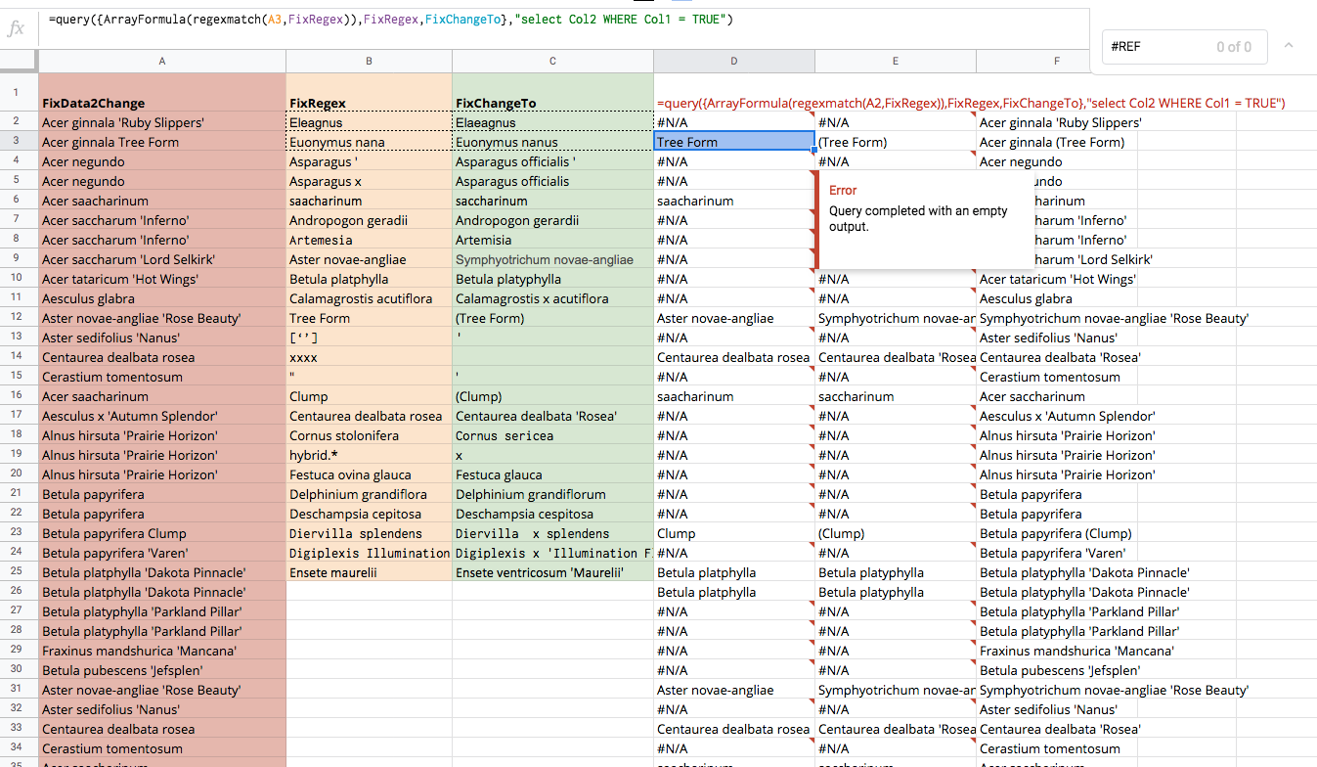Click the fx function icon

tap(16, 28)
